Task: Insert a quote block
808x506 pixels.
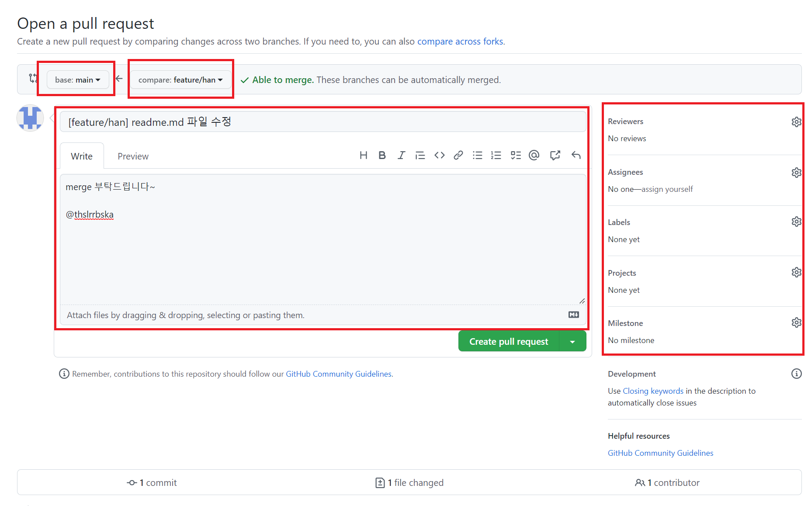Action: pyautogui.click(x=420, y=155)
